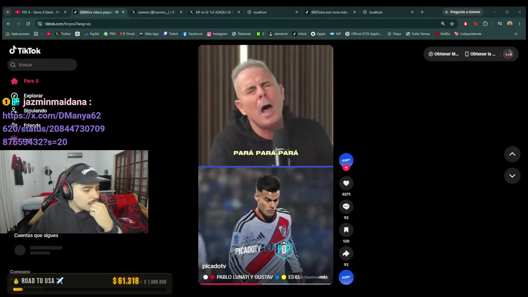Open the Gmail bookmark
The image size is (528, 297).
127,34
